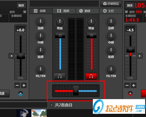Viewport: 146px width, 117px height.
Task: Click the right deck 低频 low EQ knob
Action: point(111,51)
